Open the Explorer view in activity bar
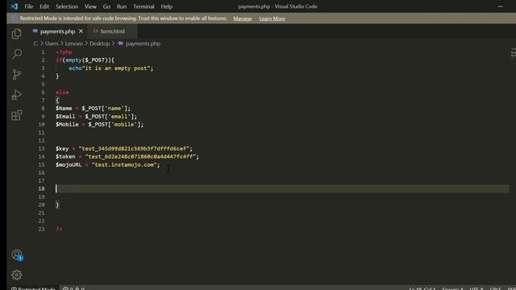Image resolution: width=516 pixels, height=290 pixels. point(16,34)
